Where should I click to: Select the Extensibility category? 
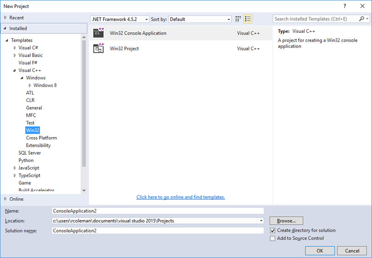[38, 145]
